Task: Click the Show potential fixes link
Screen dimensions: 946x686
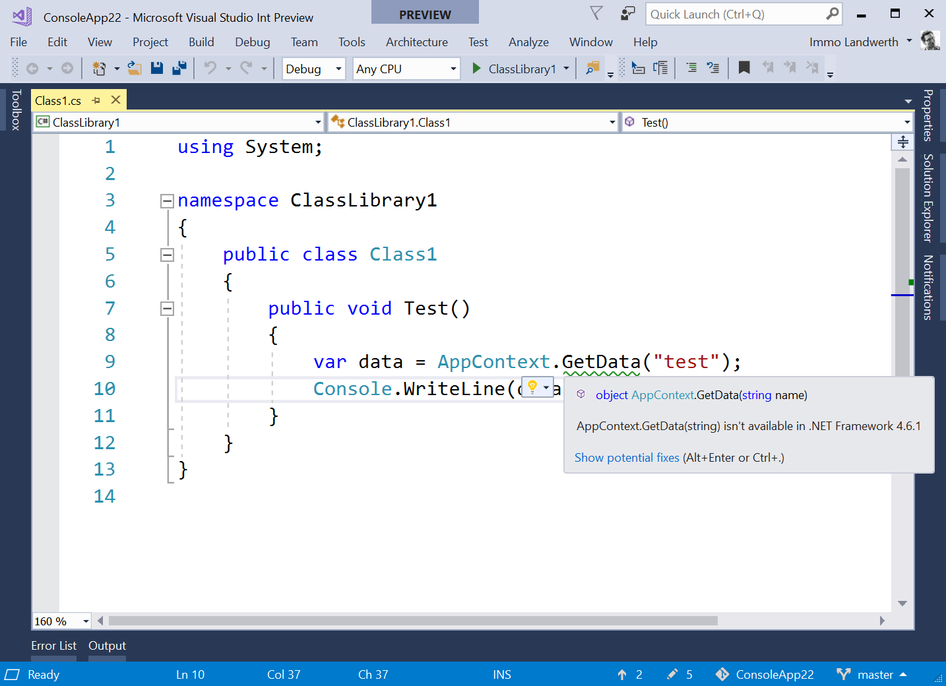Action: pyautogui.click(x=627, y=458)
